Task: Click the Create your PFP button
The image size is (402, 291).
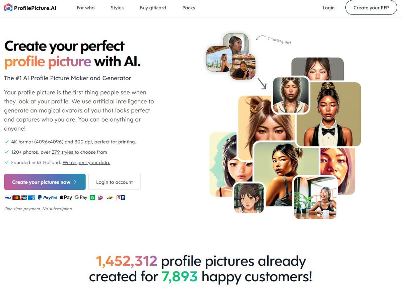Action: click(x=371, y=8)
